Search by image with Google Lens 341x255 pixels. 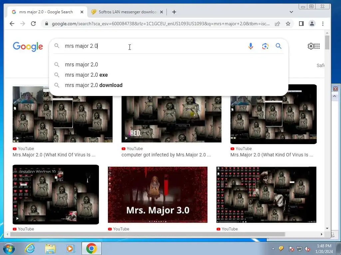click(265, 46)
